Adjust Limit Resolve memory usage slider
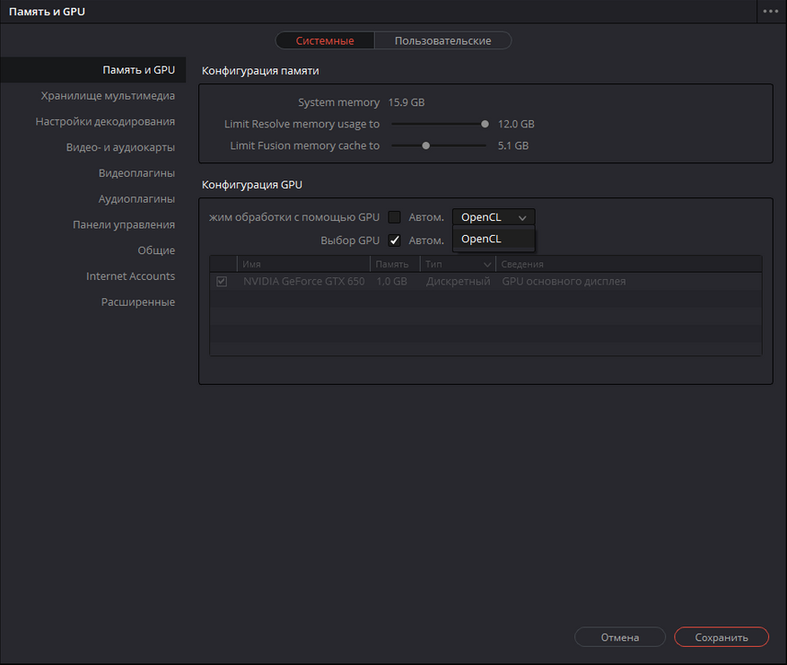787x665 pixels. tap(485, 124)
